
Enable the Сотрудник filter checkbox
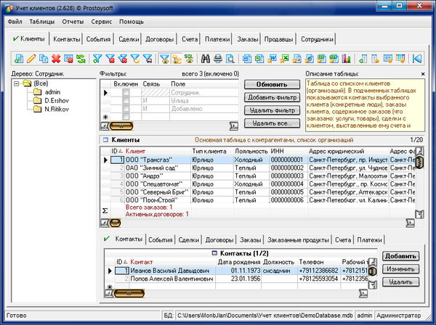click(x=126, y=94)
